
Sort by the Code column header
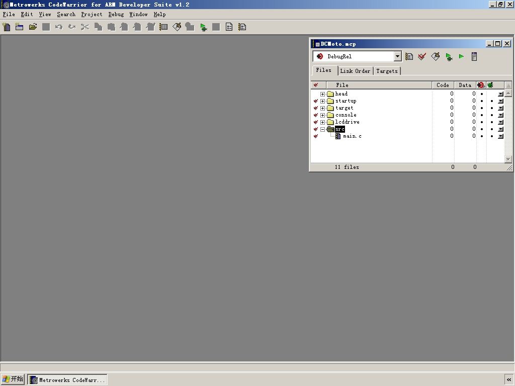click(443, 85)
